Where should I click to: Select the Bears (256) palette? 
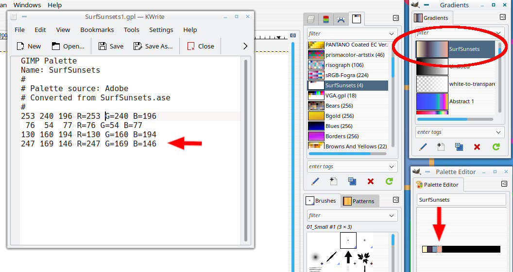348,106
